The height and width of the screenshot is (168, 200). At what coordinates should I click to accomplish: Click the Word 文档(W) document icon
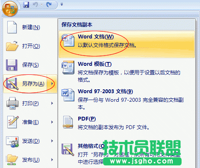68,41
